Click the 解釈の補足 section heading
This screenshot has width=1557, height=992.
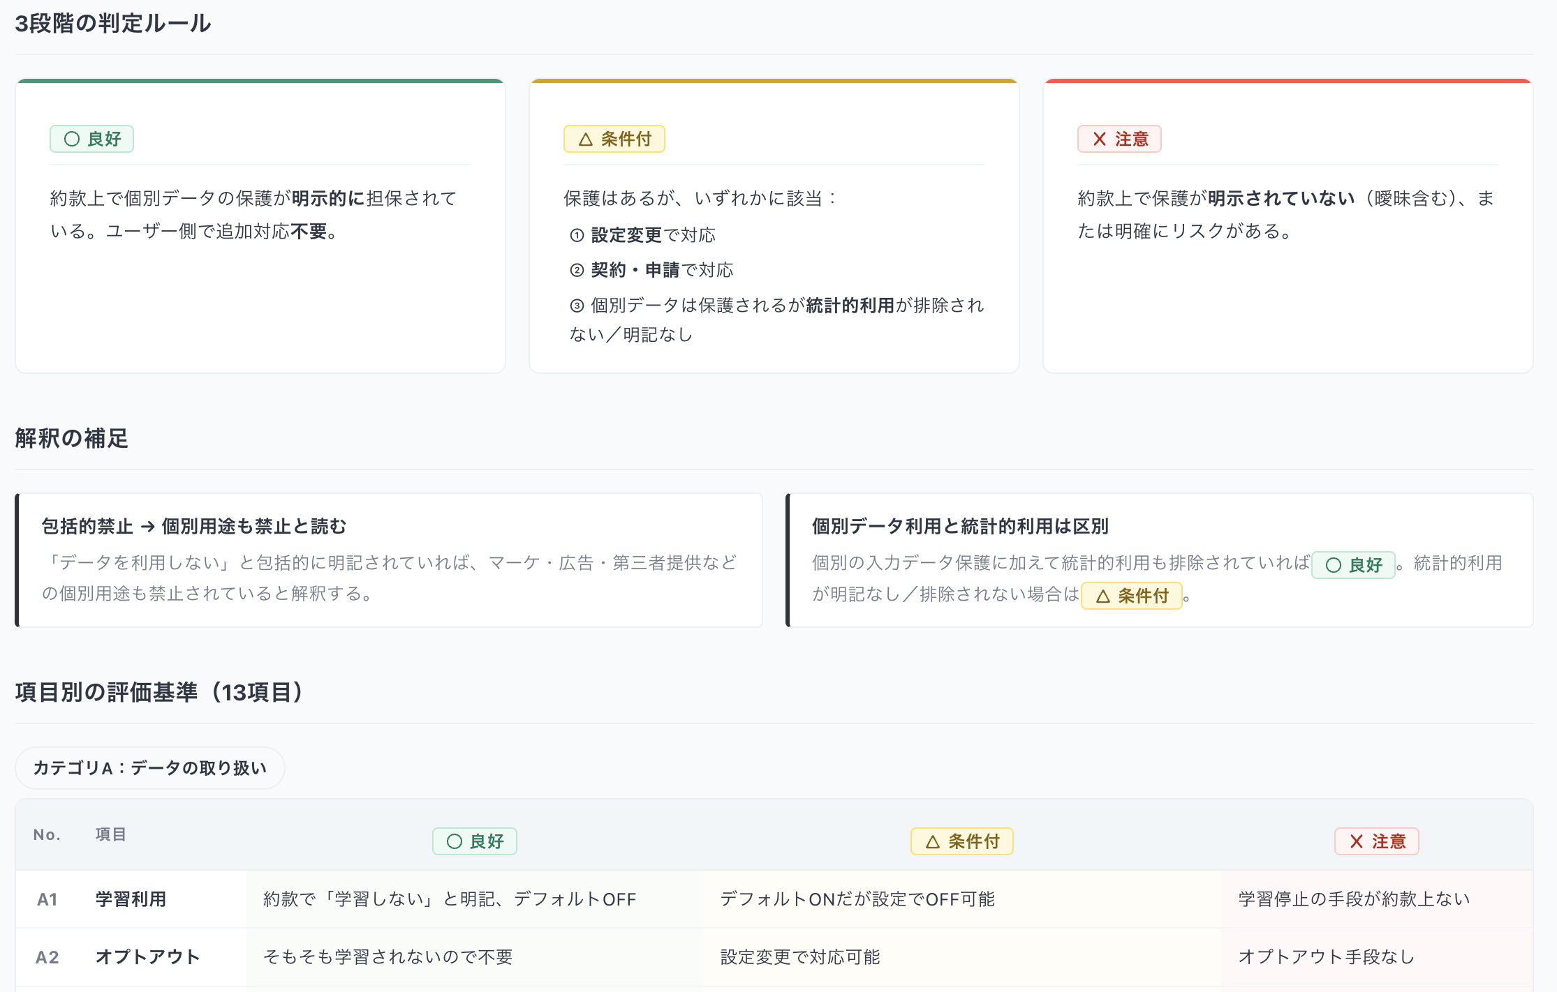point(72,438)
